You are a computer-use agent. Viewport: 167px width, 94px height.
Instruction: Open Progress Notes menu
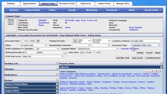[34, 10]
